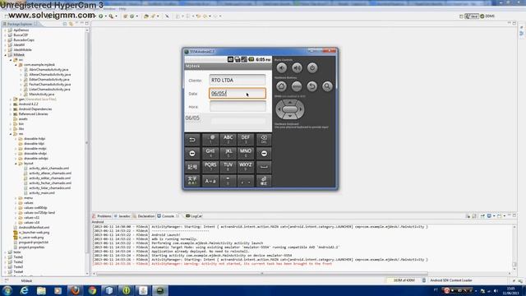Open Internet Explorer from taskbar
Screen dimensions: 526x296
24,290
